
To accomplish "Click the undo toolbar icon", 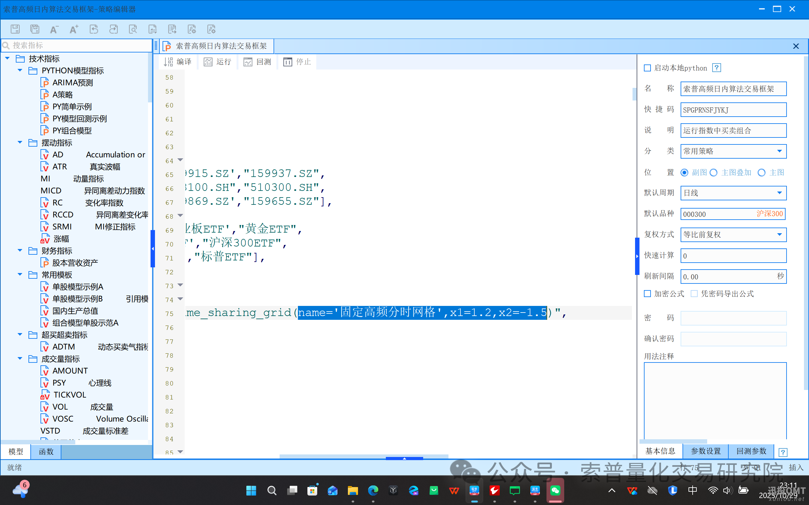I will click(x=94, y=29).
